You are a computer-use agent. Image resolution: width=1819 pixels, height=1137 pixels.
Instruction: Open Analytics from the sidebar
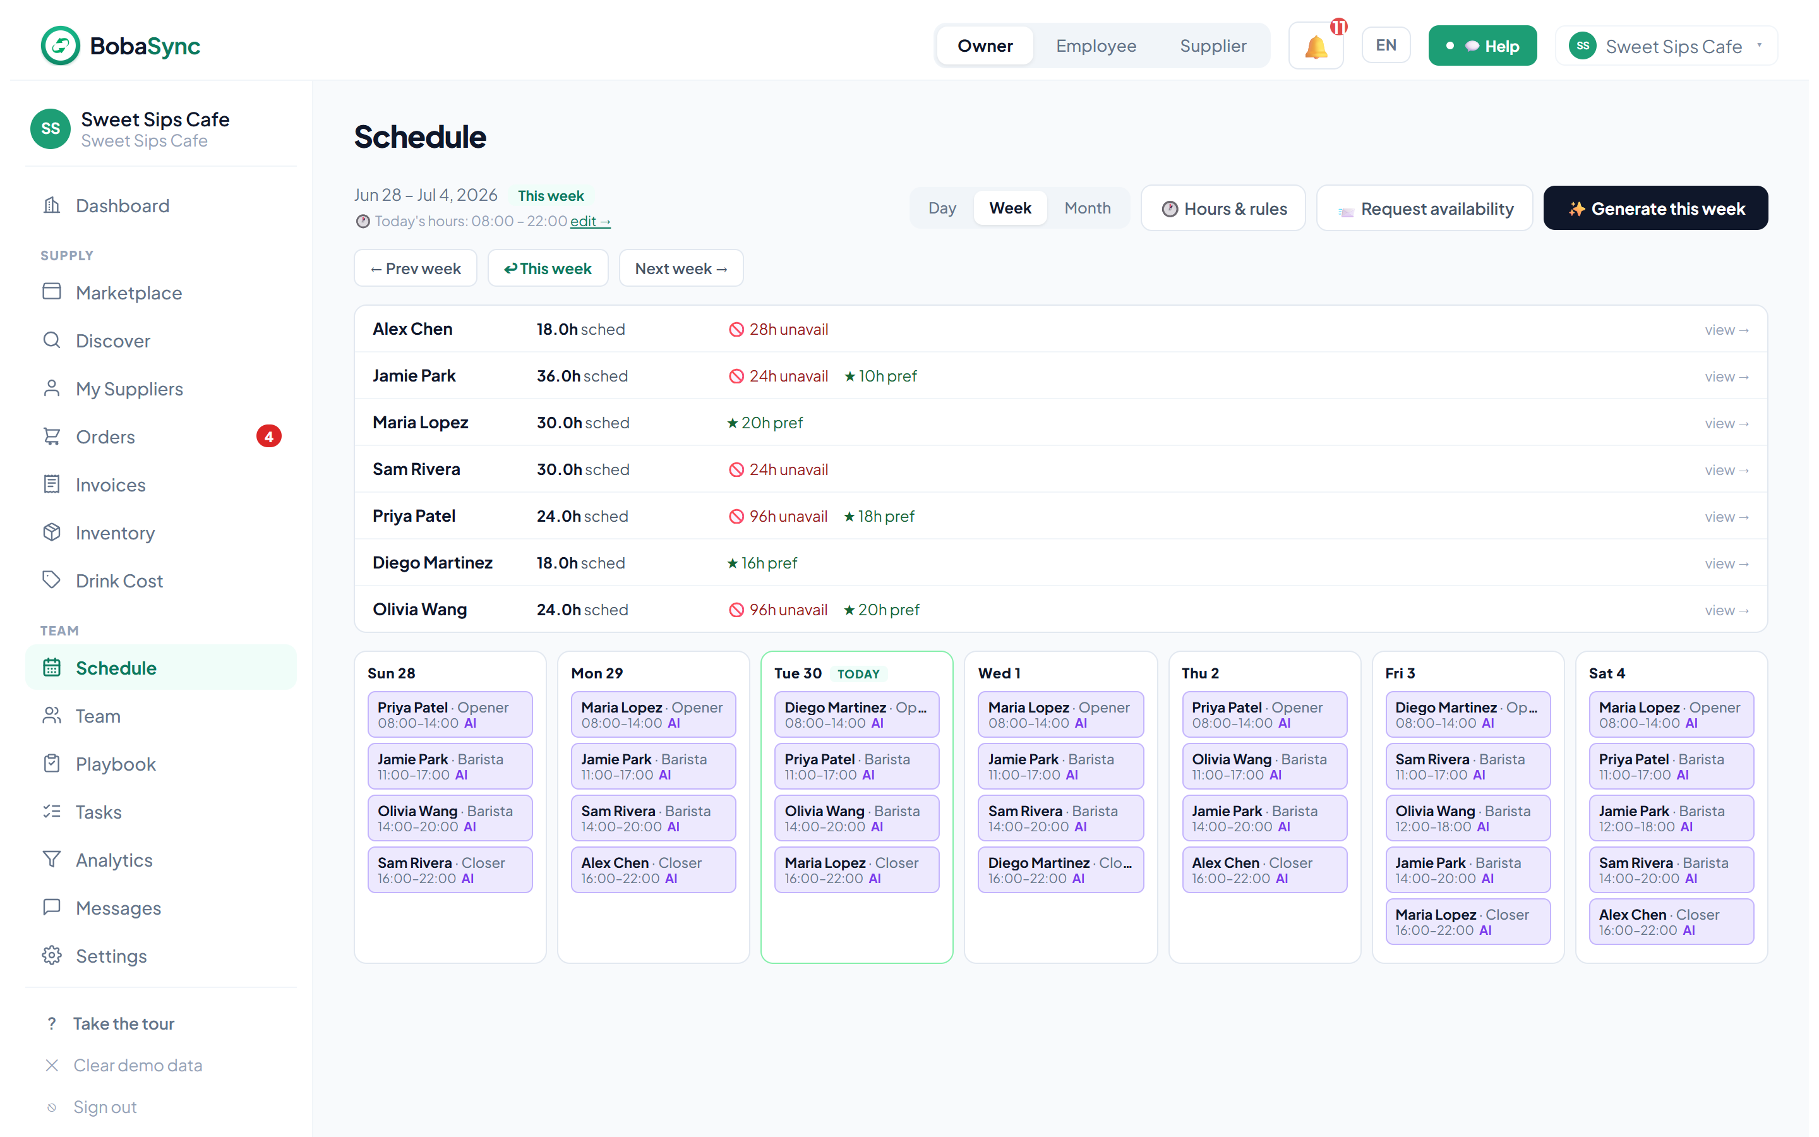tap(161, 860)
